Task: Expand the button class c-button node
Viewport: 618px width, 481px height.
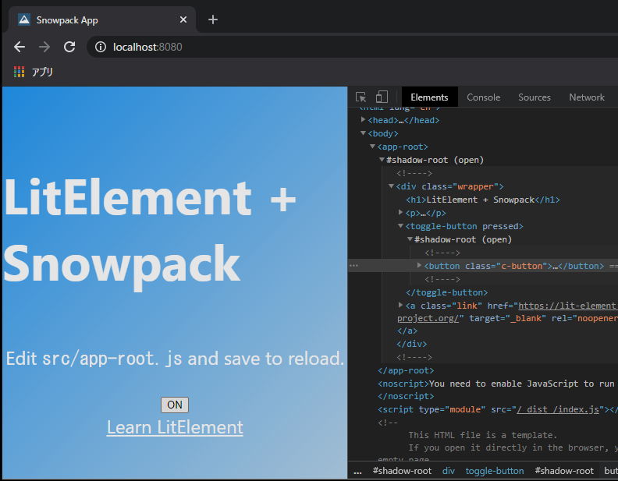Action: tap(419, 265)
